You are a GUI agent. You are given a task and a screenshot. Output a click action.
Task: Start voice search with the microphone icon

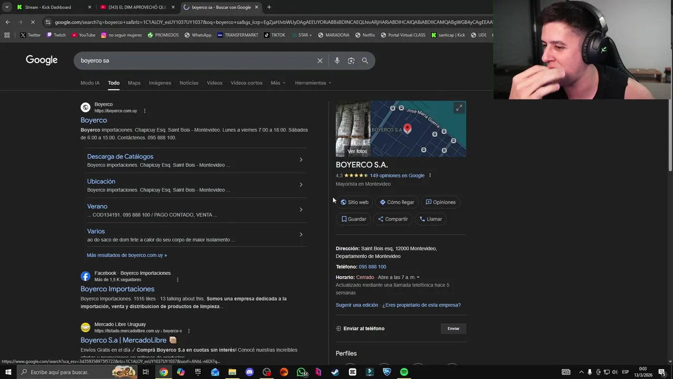(x=337, y=61)
